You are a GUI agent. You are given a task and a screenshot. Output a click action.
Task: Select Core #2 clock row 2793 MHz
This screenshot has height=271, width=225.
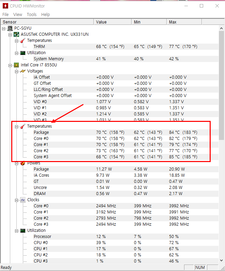pyautogui.click(x=126, y=218)
